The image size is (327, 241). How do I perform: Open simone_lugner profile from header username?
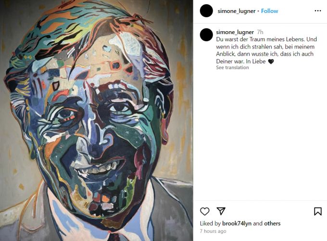pos(237,11)
